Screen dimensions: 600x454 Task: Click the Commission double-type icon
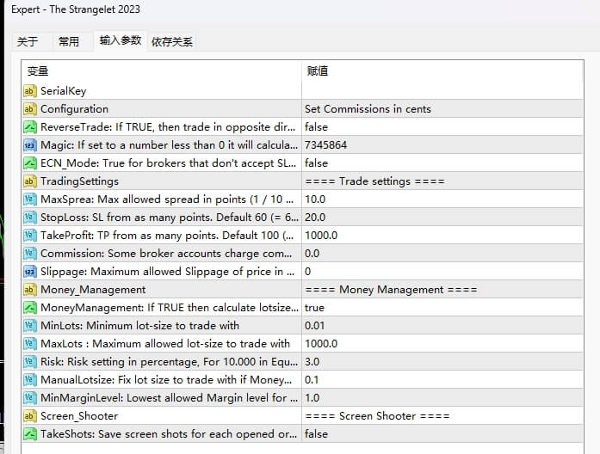tap(30, 254)
